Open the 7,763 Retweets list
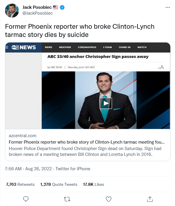Viewport: 175px width, 206px height. pos(20,184)
